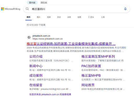Open the 格兰富认证经销商 result title link
This screenshot has width=134, height=98.
71,44
